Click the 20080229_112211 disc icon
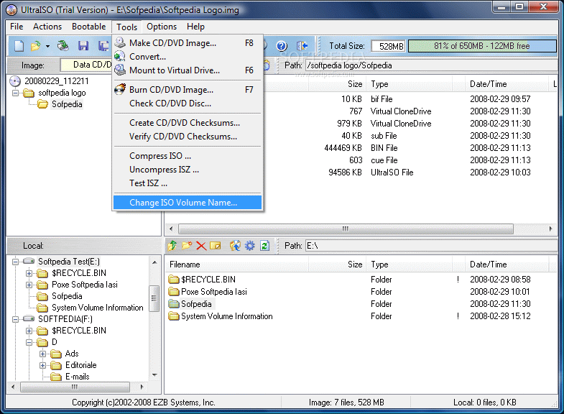564x414 pixels. 15,81
